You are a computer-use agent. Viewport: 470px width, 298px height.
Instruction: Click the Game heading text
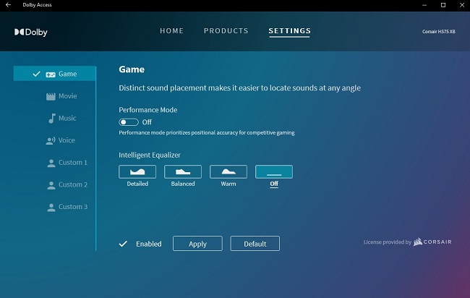coord(132,69)
